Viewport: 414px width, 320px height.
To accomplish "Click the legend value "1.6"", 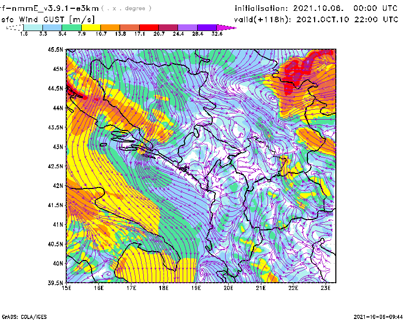I will (x=24, y=34).
